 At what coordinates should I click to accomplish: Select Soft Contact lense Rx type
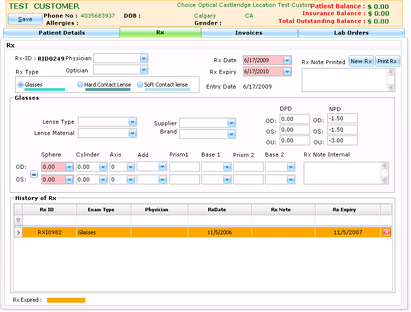tap(140, 85)
